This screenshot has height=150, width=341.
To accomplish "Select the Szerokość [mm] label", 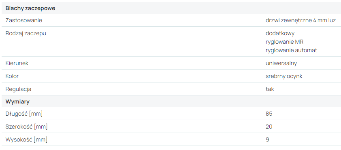I will (26, 127).
